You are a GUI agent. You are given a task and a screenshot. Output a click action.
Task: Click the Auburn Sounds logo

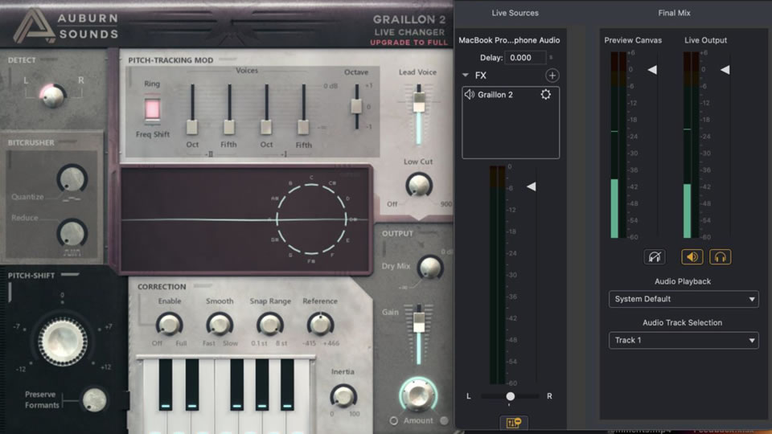(x=65, y=26)
